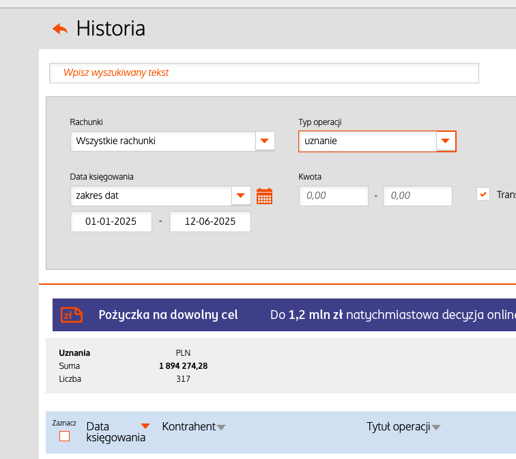This screenshot has height=459, width=516.
Task: Open the Typ operacji dropdown arrow
Action: 446,141
